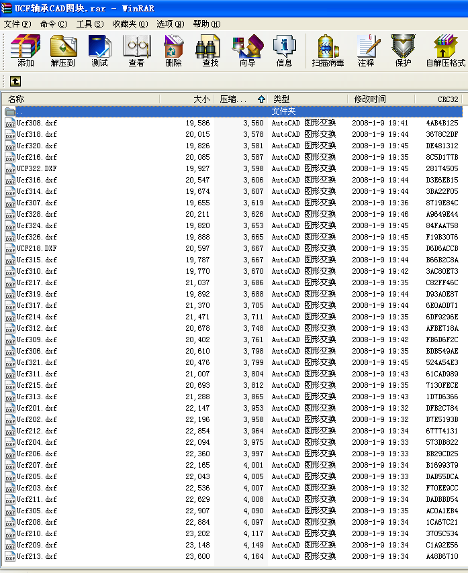Select the file Ucf307.dxf
Image resolution: width=468 pixels, height=573 pixels.
tap(37, 203)
